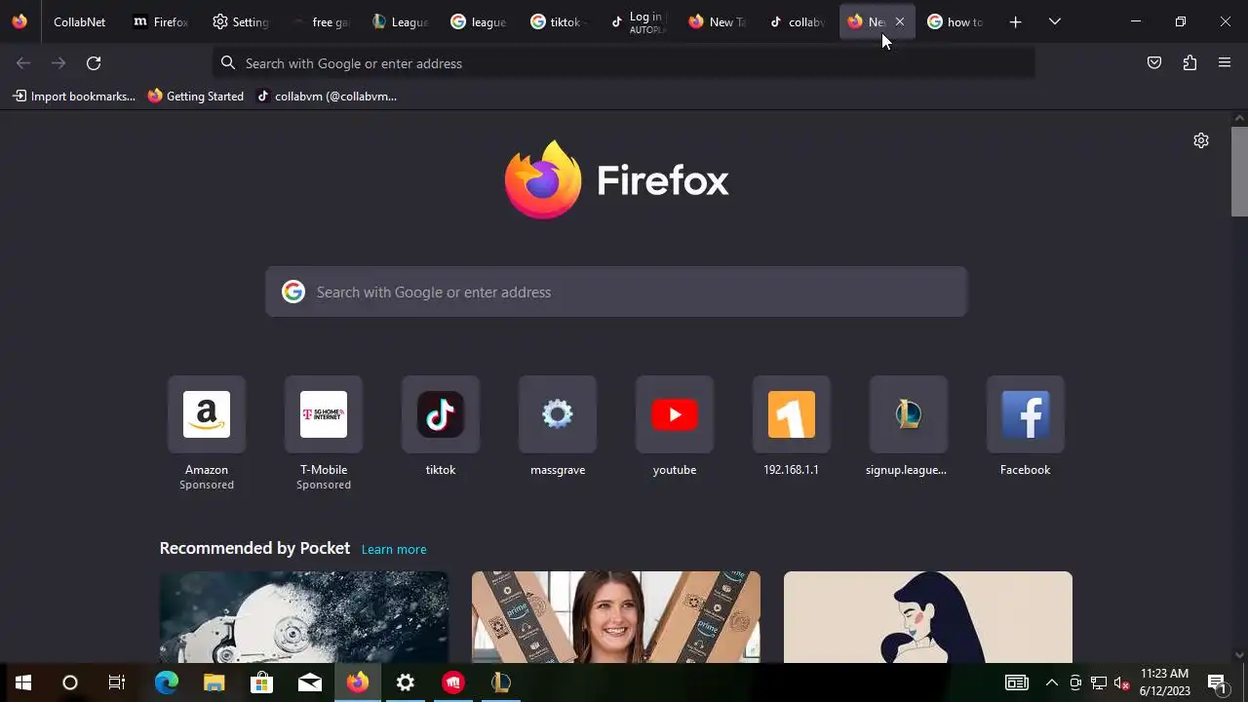Image resolution: width=1248 pixels, height=702 pixels.
Task: Open the Getting Started bookmark
Action: pyautogui.click(x=196, y=97)
